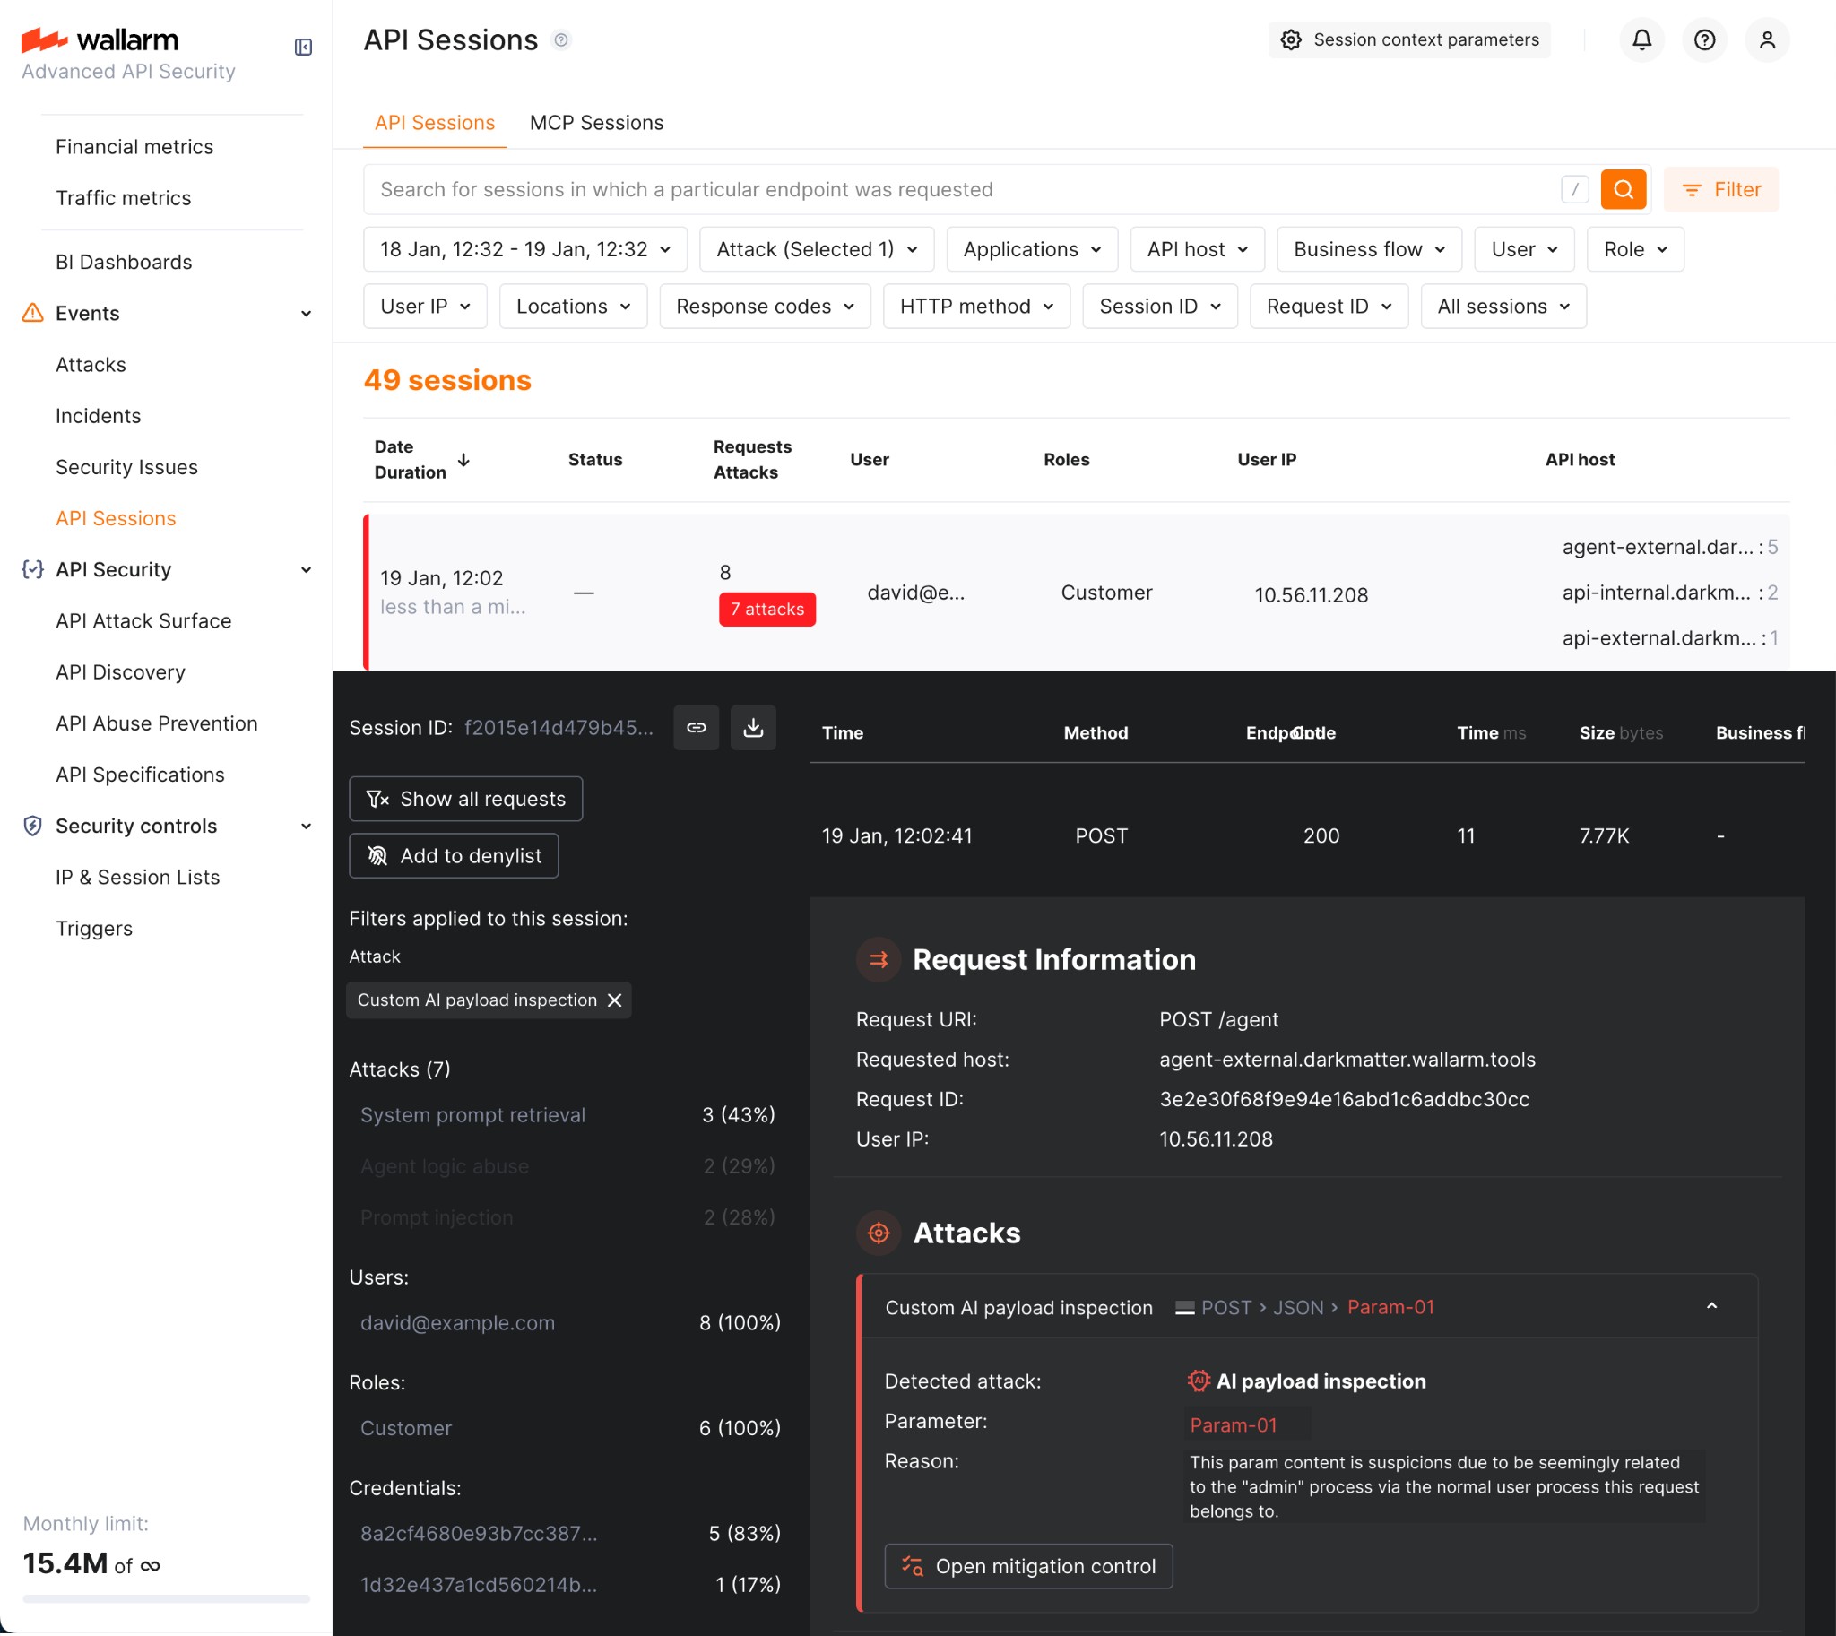Open the help icon in the top bar
The image size is (1836, 1636).
[x=1704, y=39]
